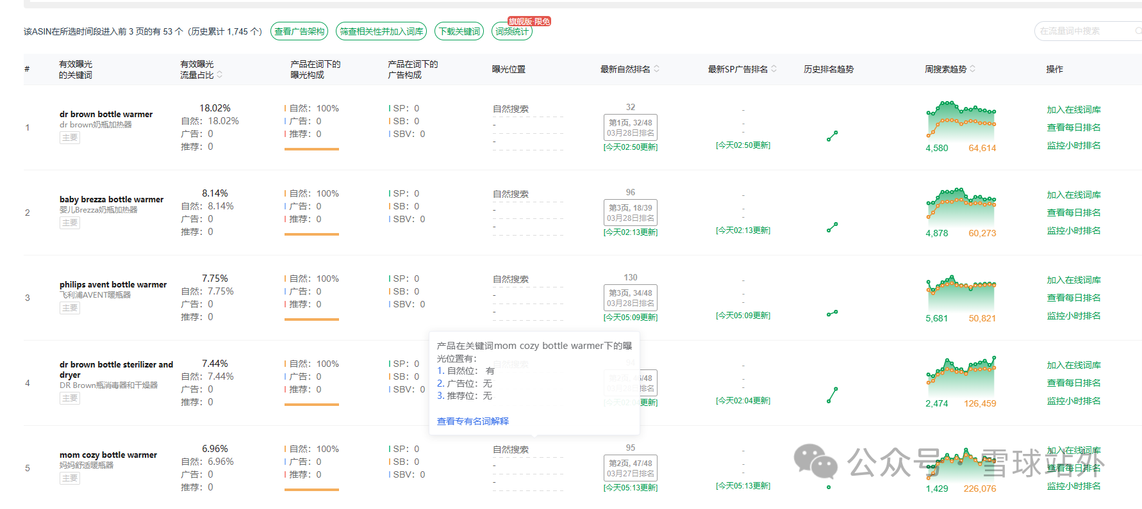Click keyword baby brezza bottle warmer
1142x509 pixels.
pyautogui.click(x=112, y=200)
